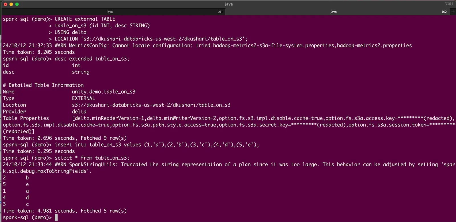456x222 pixels.
Task: Click the insert into table_on_s3 command
Action: (157, 145)
